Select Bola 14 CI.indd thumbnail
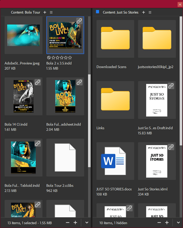The height and width of the screenshot is (228, 183). (x=24, y=96)
